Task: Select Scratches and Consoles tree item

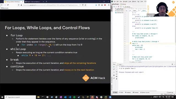Action: tap(119, 13)
